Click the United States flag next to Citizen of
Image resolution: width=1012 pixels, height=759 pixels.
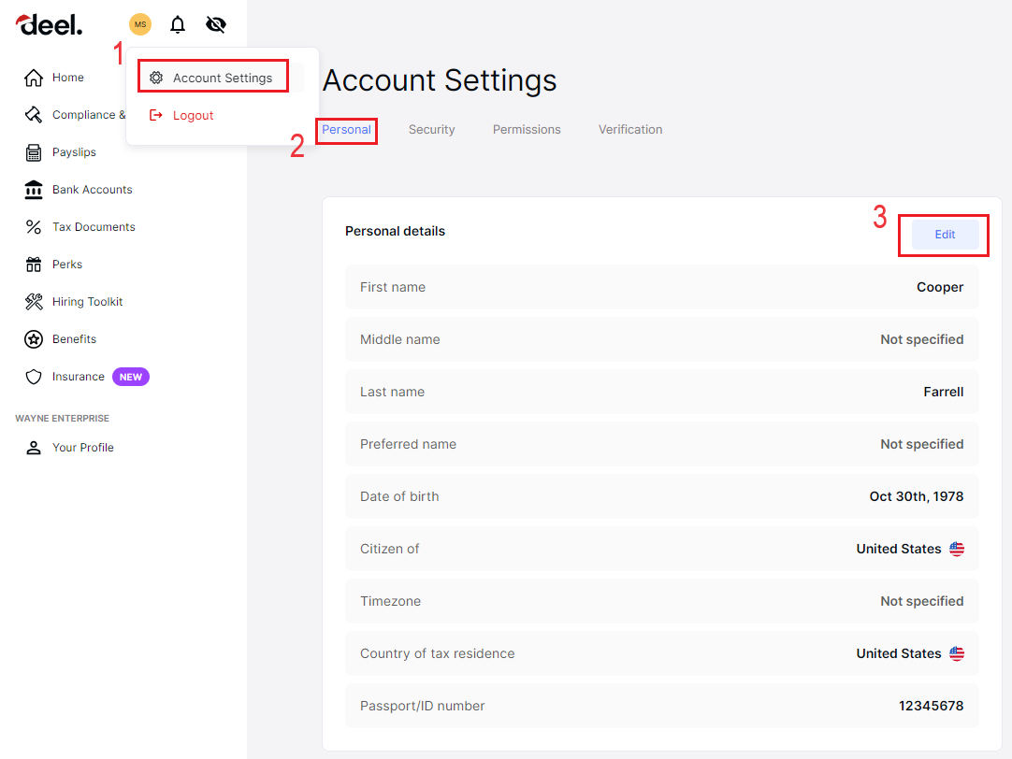click(x=956, y=549)
